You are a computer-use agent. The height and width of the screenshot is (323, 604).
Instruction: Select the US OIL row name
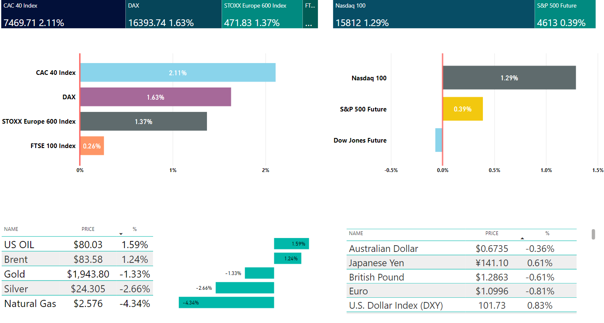click(19, 245)
